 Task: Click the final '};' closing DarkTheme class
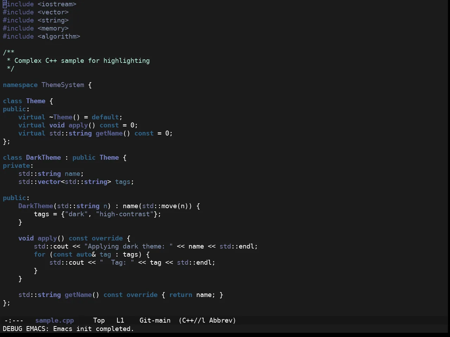(x=7, y=303)
